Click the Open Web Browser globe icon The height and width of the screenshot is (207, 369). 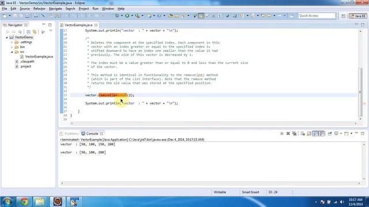(x=227, y=16)
